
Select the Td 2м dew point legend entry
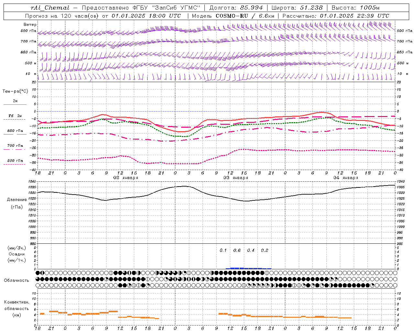click(x=15, y=116)
